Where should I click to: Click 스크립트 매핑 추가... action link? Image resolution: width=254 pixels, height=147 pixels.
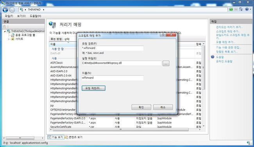(x=228, y=31)
